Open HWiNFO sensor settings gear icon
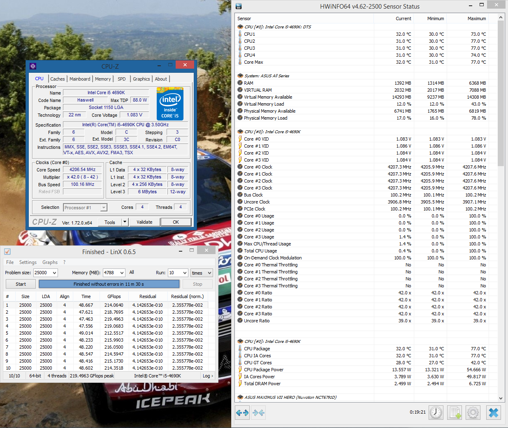508x428 pixels. [473, 412]
